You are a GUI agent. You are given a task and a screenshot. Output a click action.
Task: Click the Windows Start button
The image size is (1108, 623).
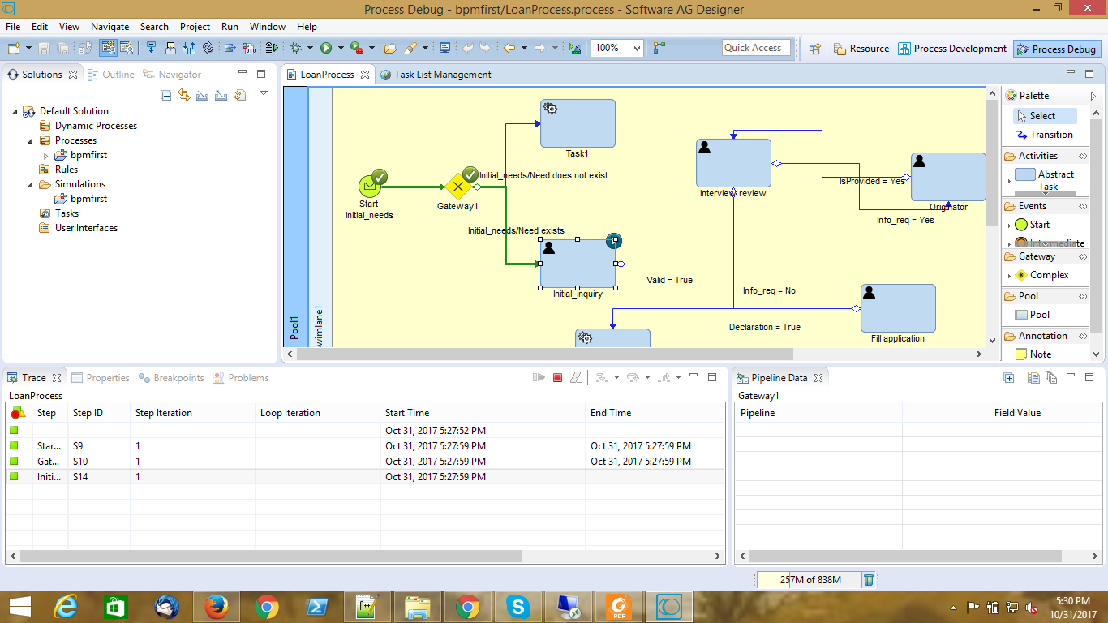(x=19, y=607)
